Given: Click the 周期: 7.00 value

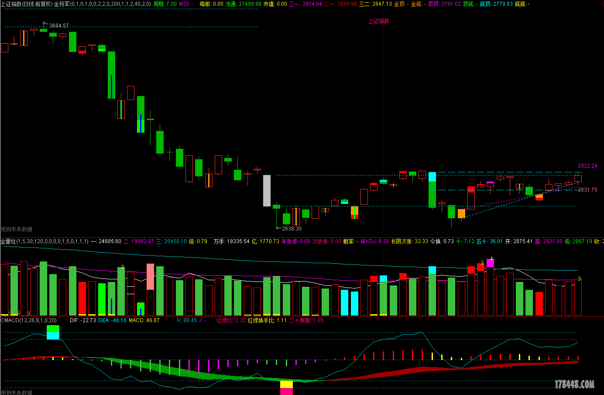Looking at the screenshot, I should (x=165, y=4).
